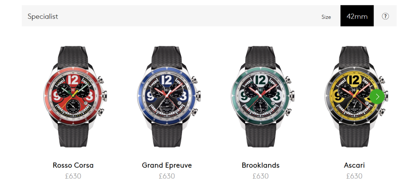Click the Ascari product name
This screenshot has width=420, height=194.
[x=354, y=165]
